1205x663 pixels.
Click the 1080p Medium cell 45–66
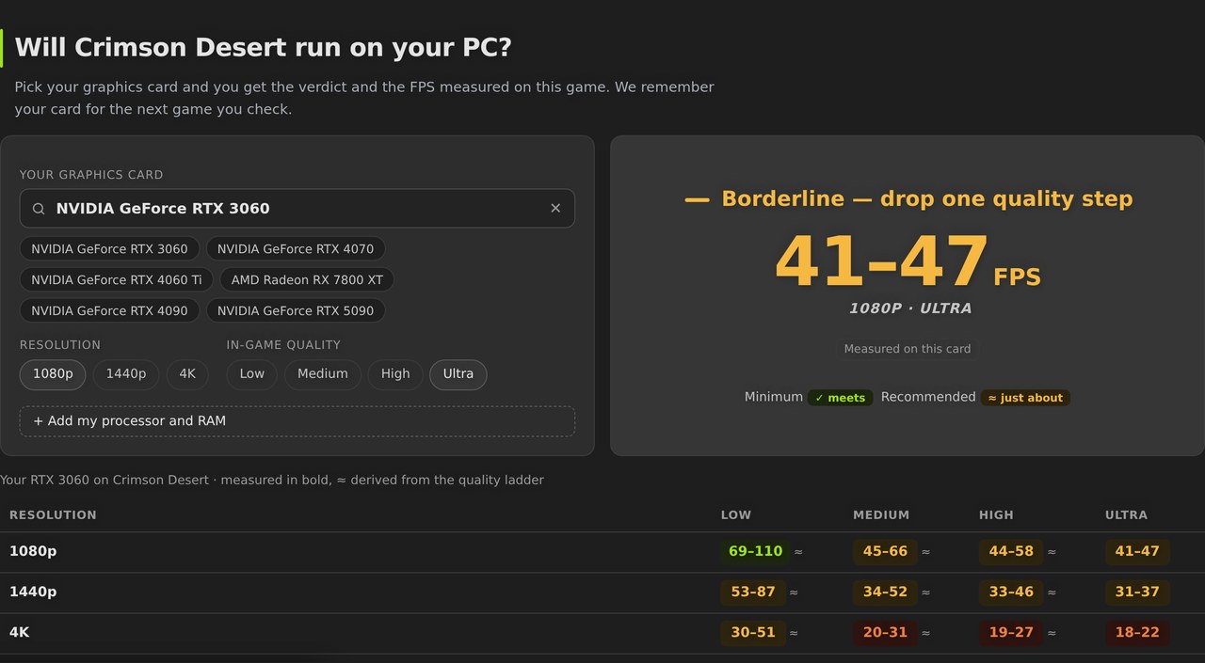click(885, 552)
